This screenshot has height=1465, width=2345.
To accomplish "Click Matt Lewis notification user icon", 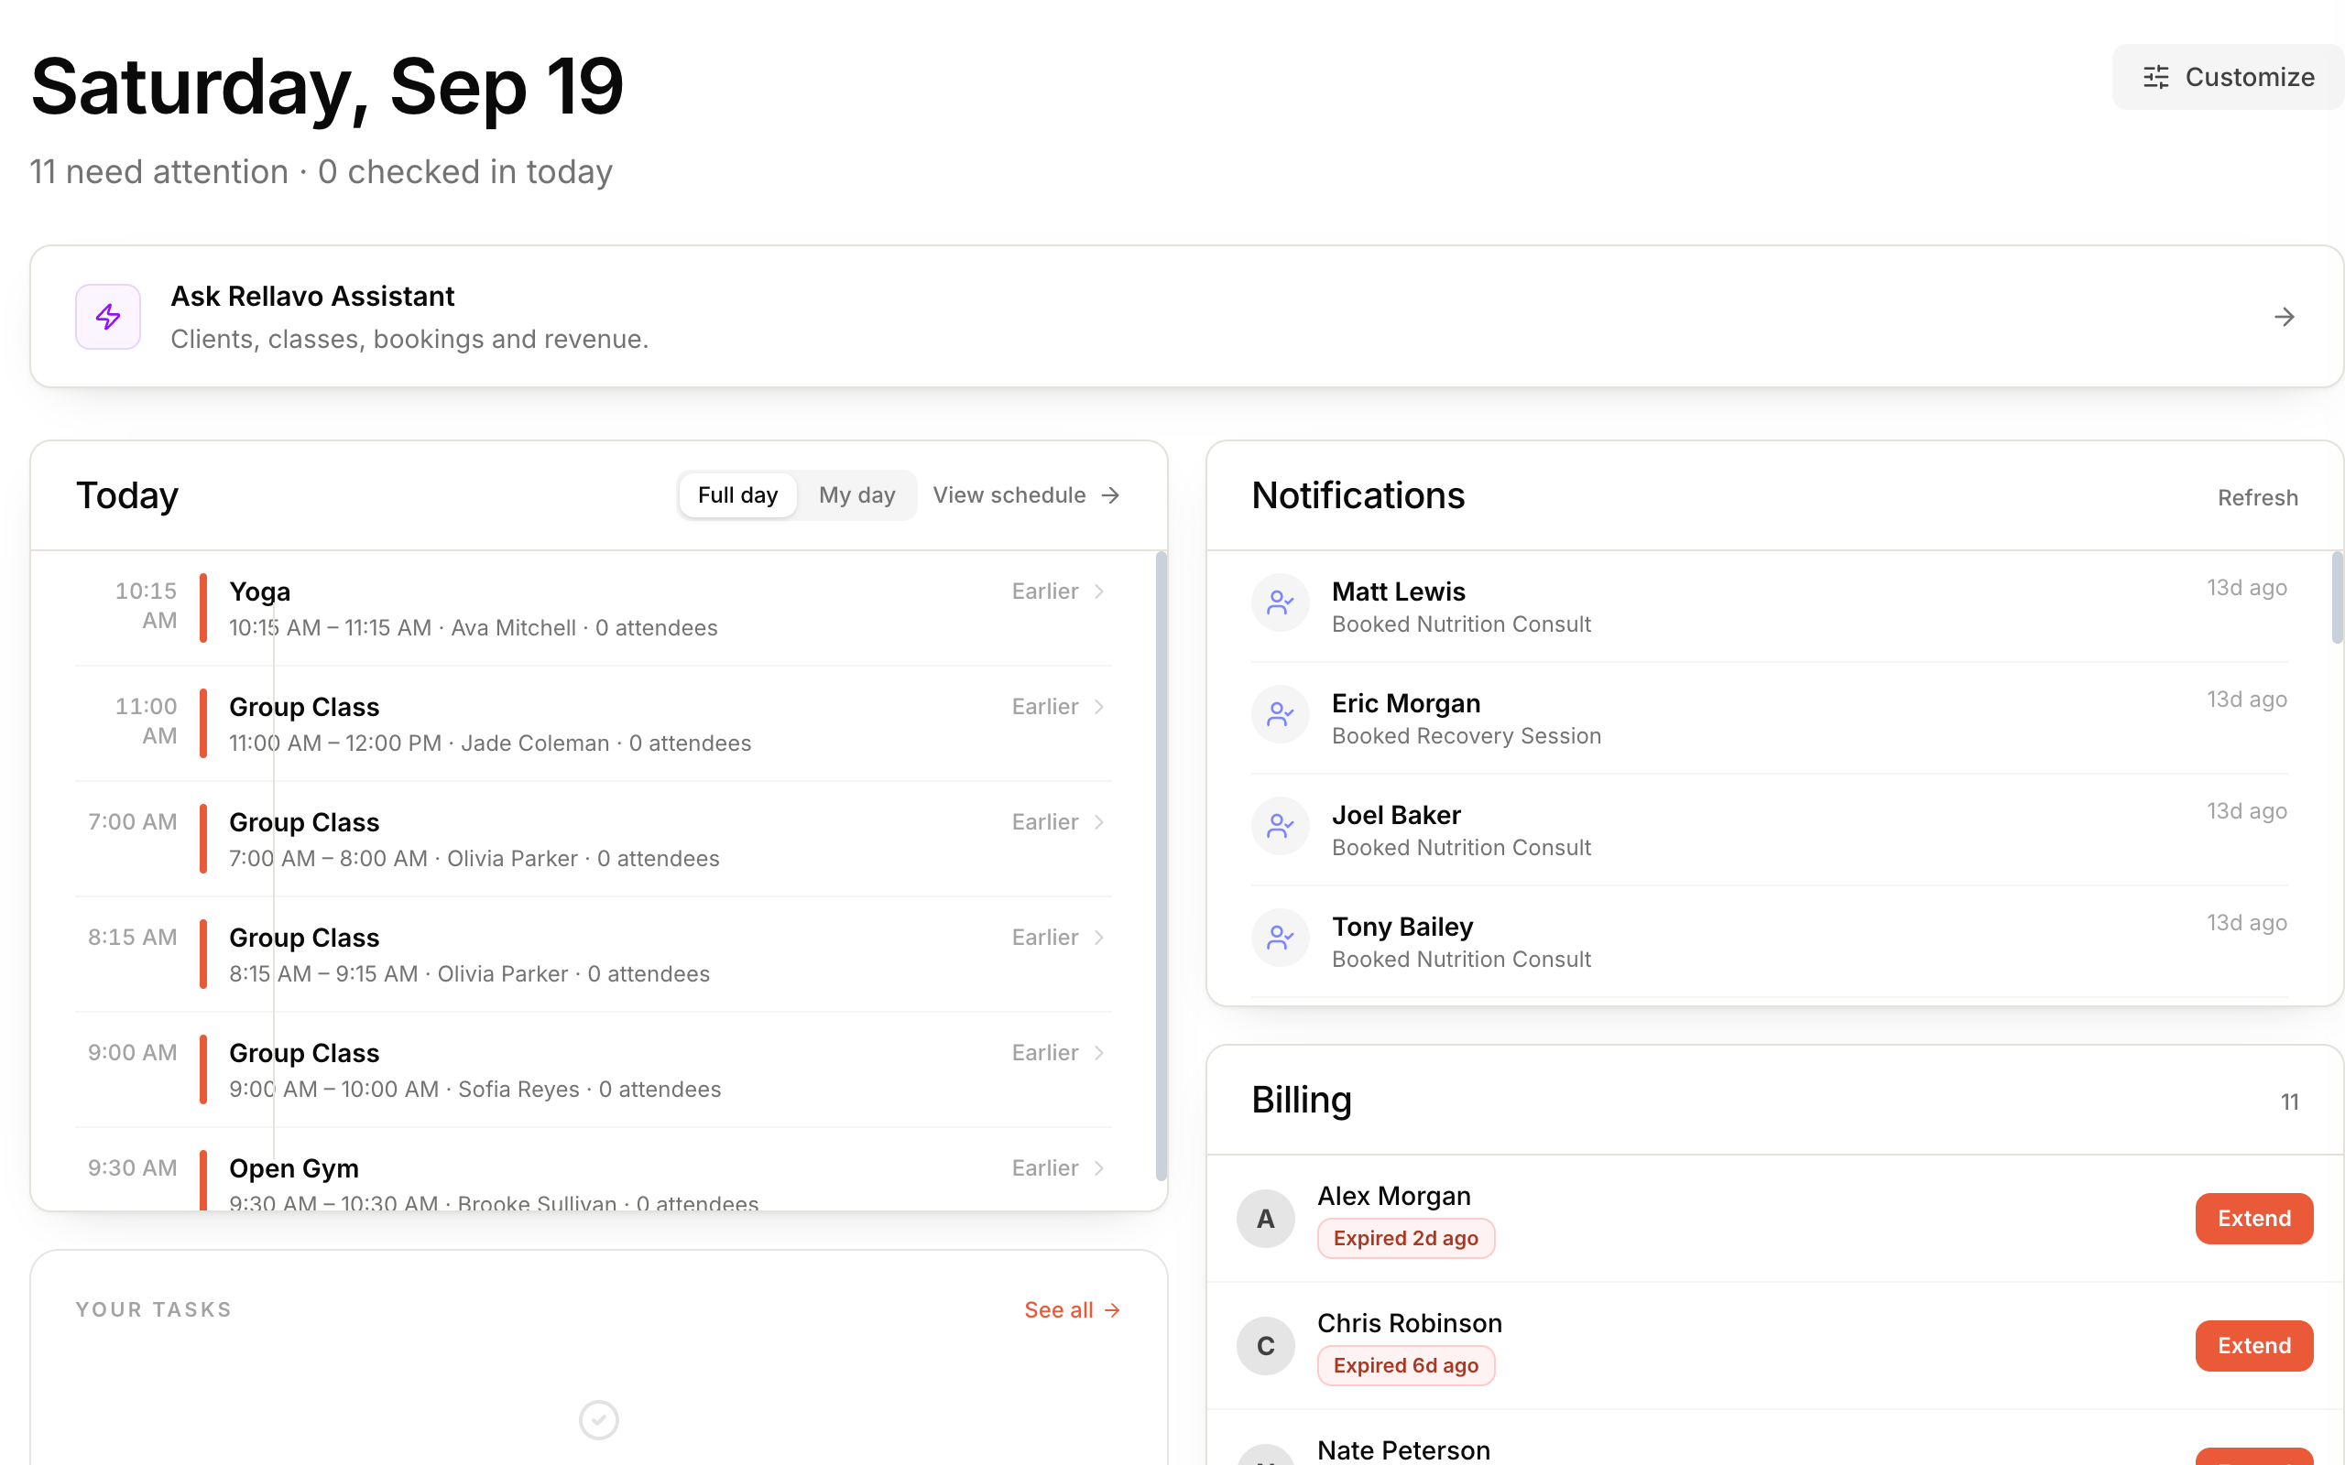I will click(x=1280, y=602).
